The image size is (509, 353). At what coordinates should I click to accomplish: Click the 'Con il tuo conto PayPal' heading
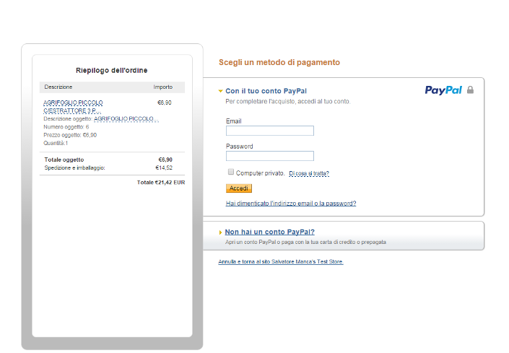(266, 91)
